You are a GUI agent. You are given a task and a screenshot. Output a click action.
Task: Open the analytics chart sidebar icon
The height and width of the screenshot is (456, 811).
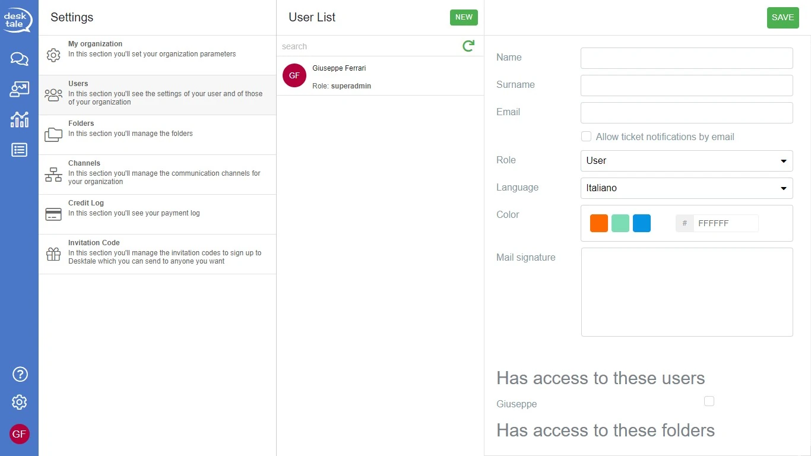tap(19, 119)
